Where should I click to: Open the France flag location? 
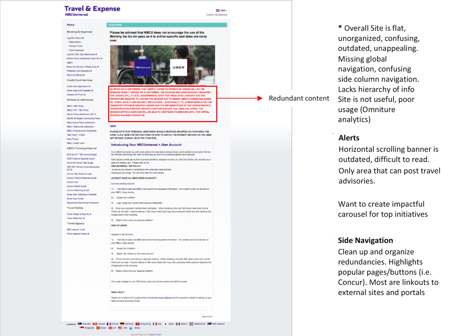(112, 324)
